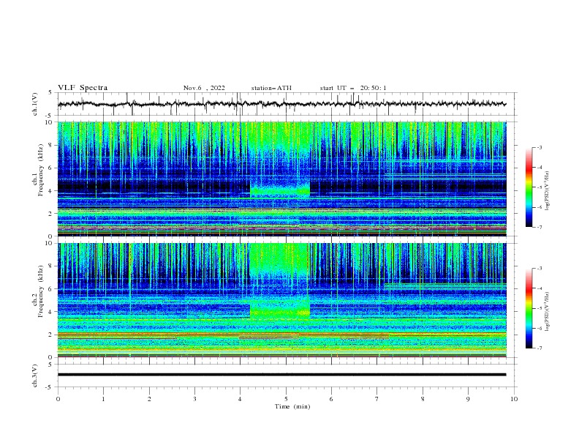
Task: Click the "-7" tick on ch.2 colorbar
Action: [x=539, y=348]
